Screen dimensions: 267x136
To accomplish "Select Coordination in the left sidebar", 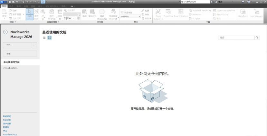I will tap(11, 68).
